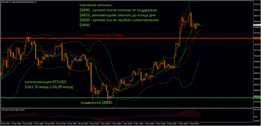Click the 9554.60 price axis value

[x=257, y=21]
